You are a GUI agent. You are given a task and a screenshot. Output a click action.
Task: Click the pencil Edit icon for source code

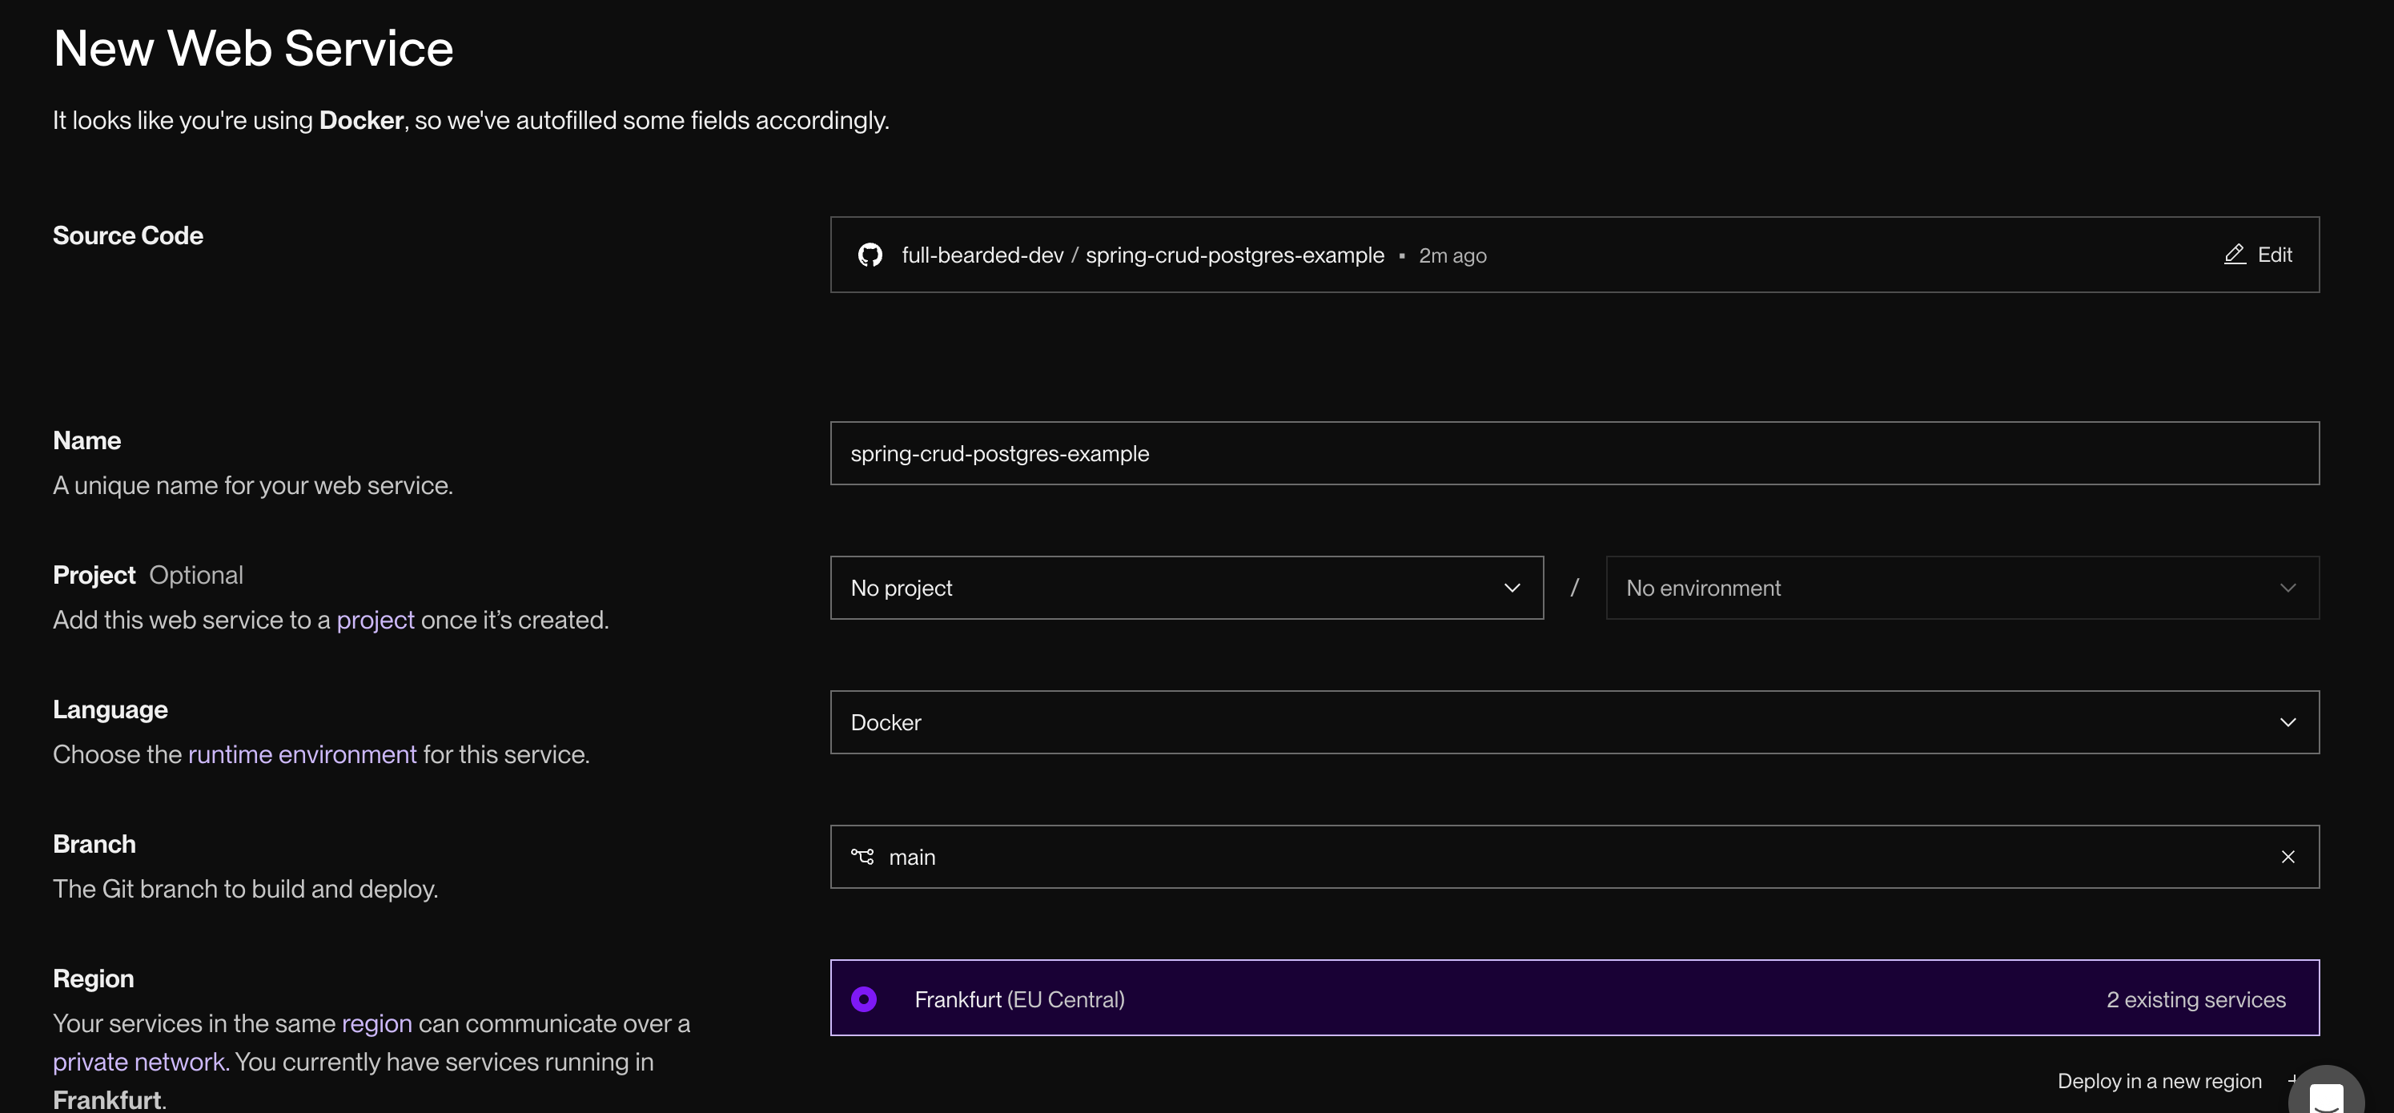2235,255
